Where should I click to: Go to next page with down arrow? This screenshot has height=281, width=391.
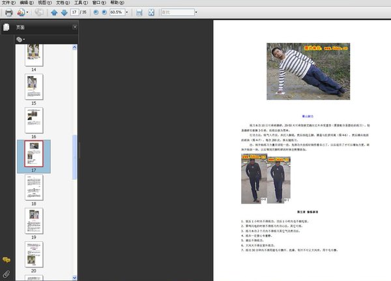[x=64, y=12]
